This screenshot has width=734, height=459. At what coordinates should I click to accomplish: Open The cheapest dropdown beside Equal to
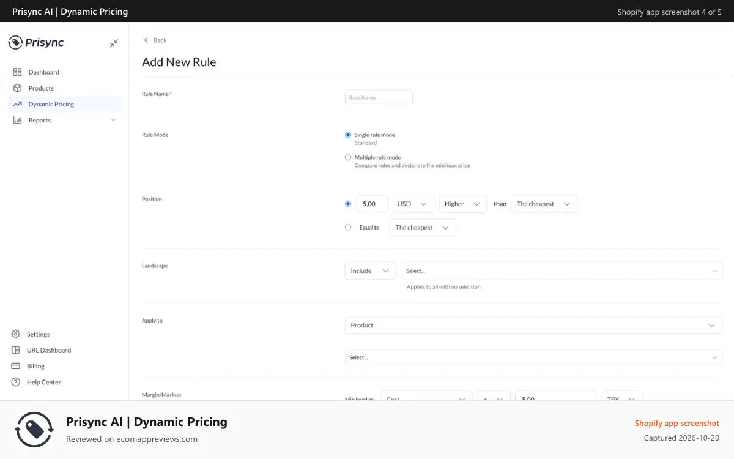[x=423, y=228]
